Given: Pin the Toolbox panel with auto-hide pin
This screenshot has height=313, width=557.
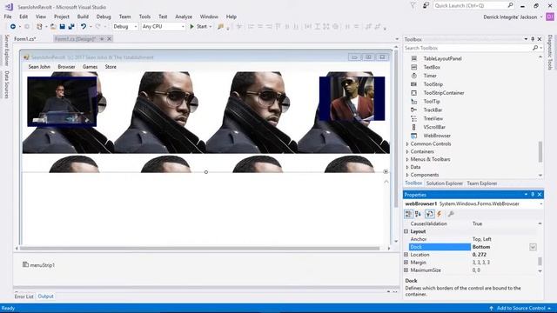Looking at the screenshot, I should 533,39.
